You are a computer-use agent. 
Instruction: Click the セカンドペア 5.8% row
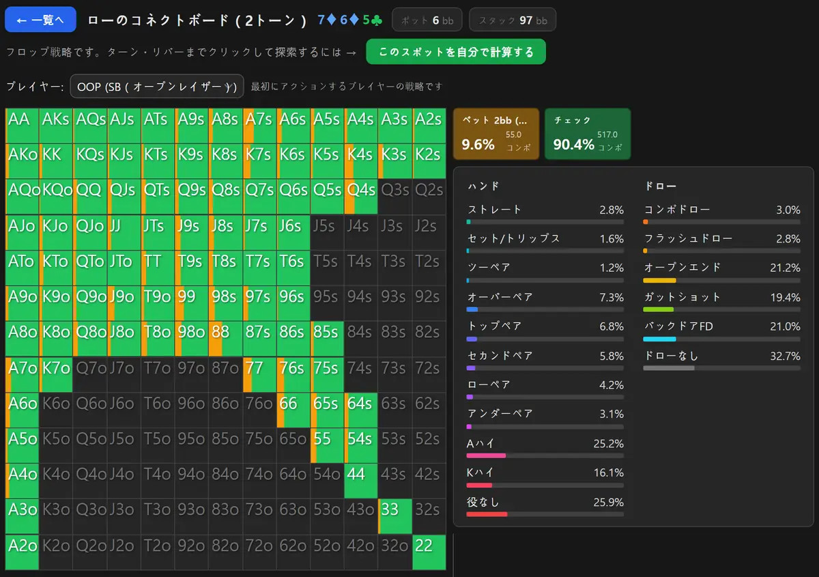tap(545, 361)
